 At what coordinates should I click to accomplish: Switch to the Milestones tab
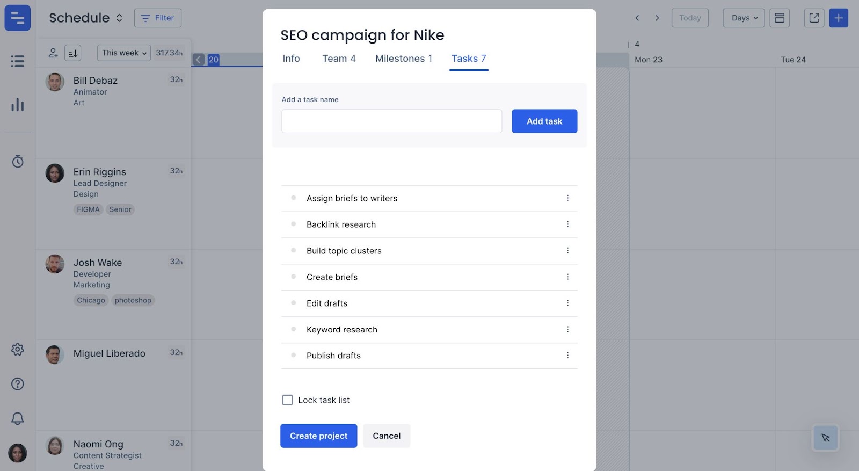click(403, 59)
